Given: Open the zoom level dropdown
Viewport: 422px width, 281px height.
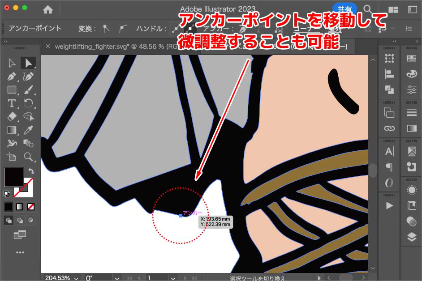Looking at the screenshot, I should pyautogui.click(x=76, y=278).
